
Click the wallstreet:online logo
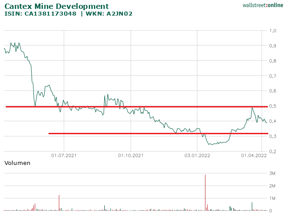(262, 5)
